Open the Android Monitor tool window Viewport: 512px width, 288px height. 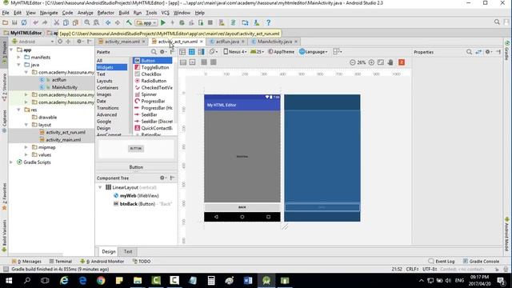click(x=102, y=262)
